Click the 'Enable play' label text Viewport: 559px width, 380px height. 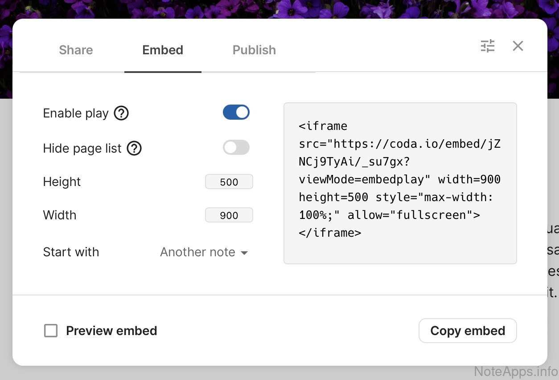[76, 113]
